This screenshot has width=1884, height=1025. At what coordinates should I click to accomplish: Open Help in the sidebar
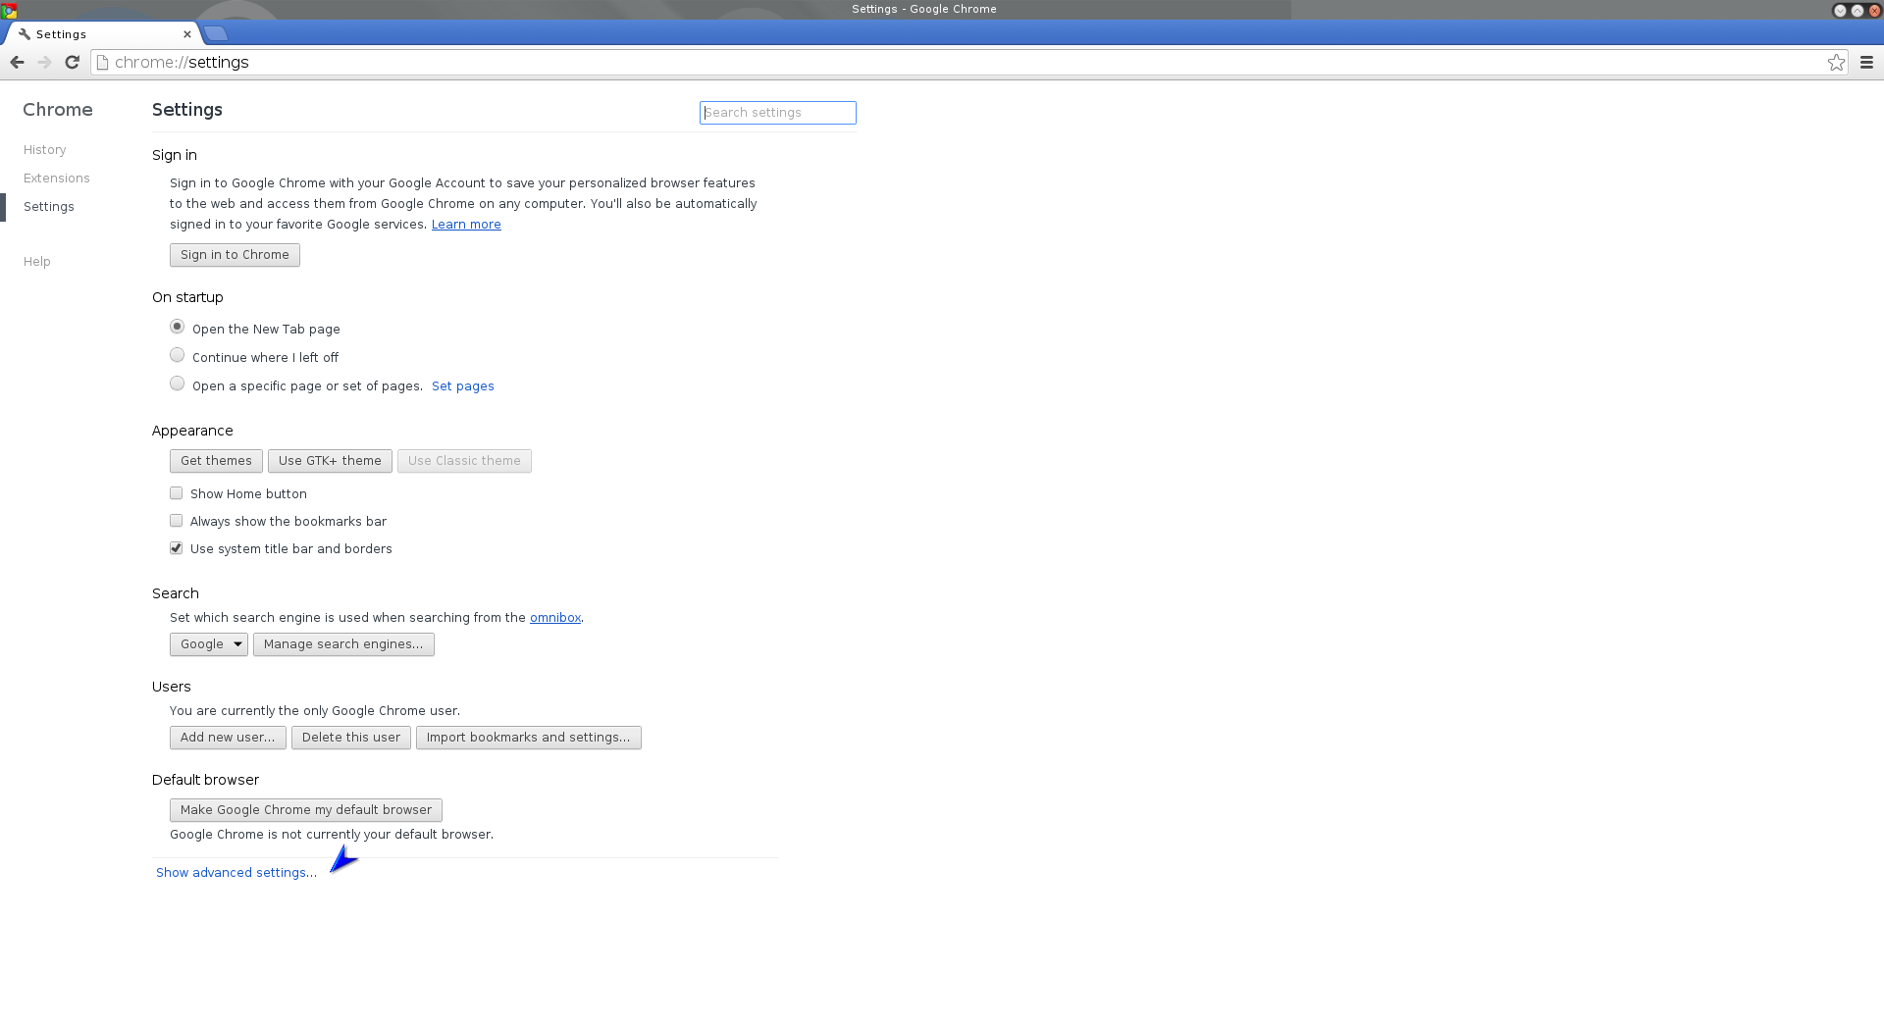click(37, 262)
